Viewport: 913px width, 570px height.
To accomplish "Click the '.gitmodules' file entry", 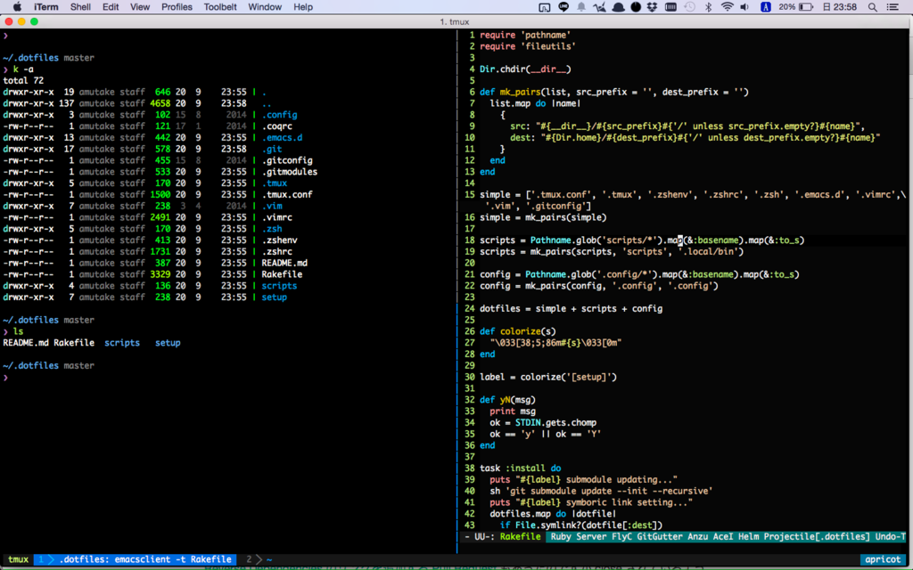I will coord(290,172).
